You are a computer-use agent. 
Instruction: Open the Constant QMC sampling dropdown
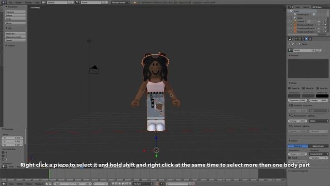tap(319, 154)
